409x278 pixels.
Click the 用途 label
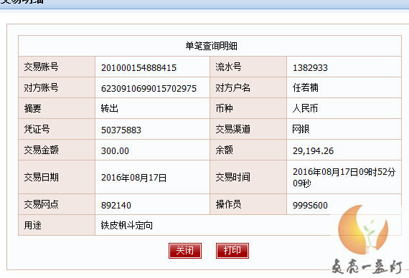32,226
